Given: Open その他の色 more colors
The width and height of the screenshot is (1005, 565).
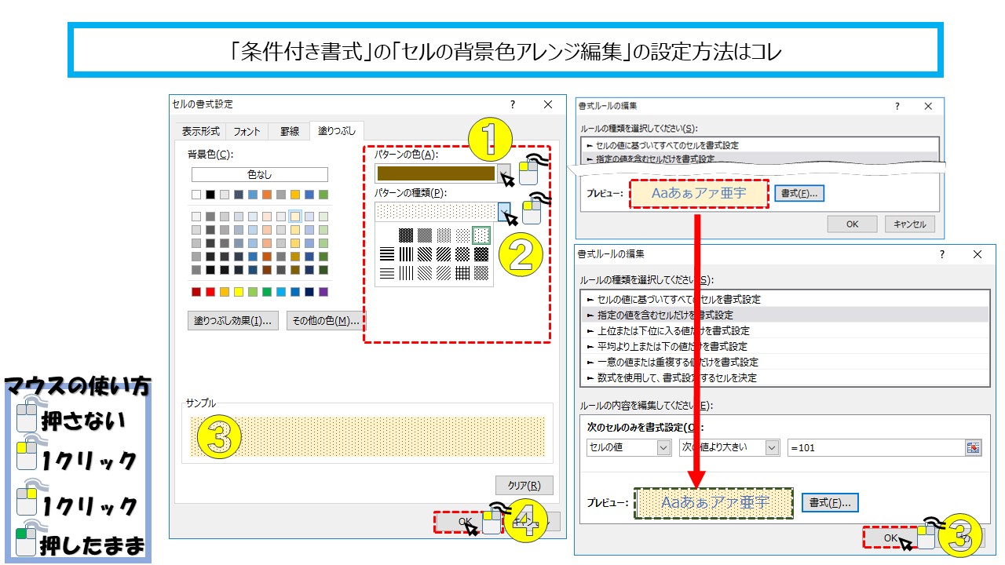Looking at the screenshot, I should (325, 321).
